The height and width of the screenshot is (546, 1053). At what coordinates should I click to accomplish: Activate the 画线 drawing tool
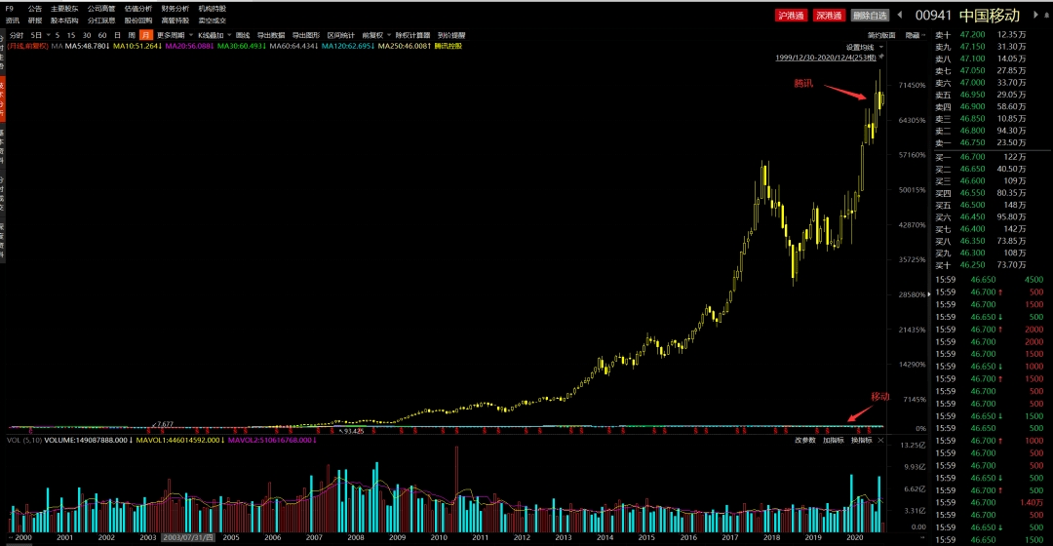pyautogui.click(x=243, y=35)
